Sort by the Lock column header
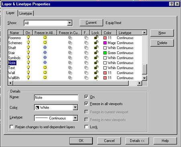The width and height of the screenshot is (181, 147). pos(96,33)
